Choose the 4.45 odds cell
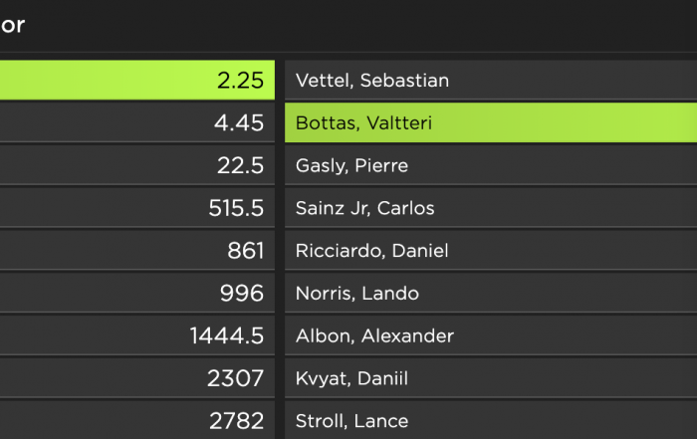This screenshot has width=697, height=439. [x=137, y=122]
